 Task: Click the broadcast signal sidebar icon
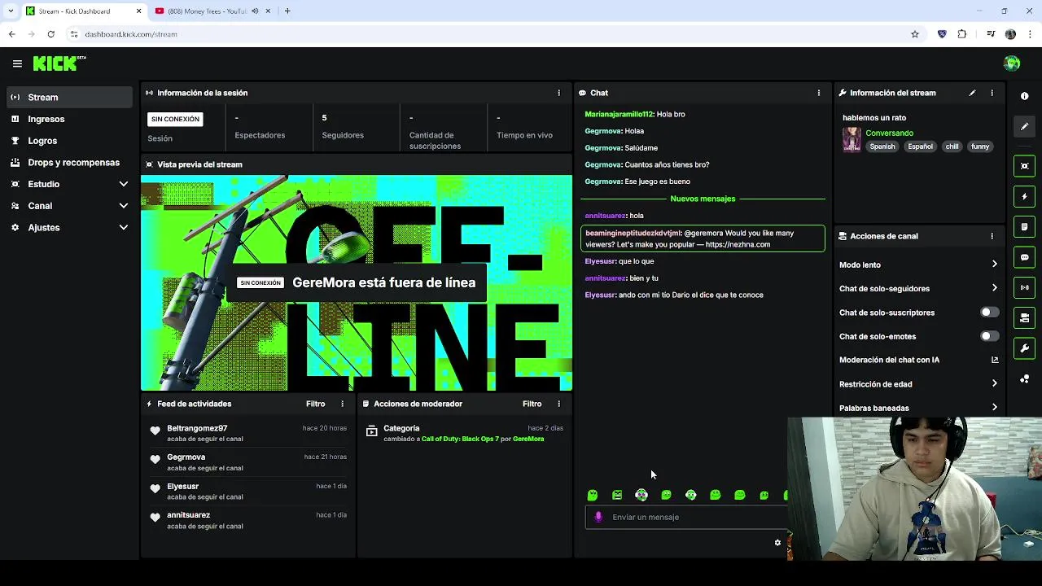[1024, 287]
